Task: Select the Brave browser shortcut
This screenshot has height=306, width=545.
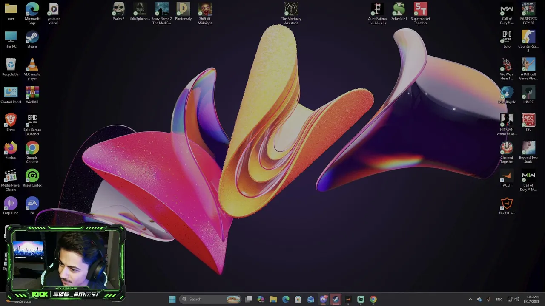Action: click(11, 123)
